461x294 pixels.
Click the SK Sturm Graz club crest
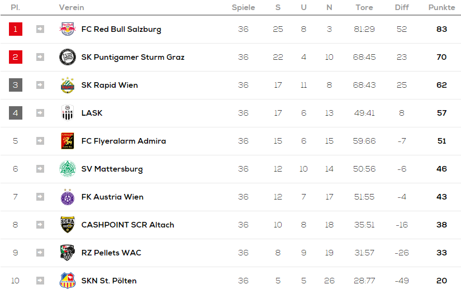tap(67, 57)
